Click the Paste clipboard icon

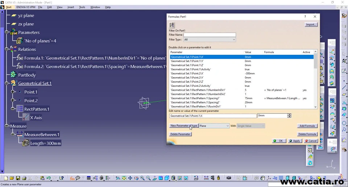pyautogui.click(x=42, y=178)
